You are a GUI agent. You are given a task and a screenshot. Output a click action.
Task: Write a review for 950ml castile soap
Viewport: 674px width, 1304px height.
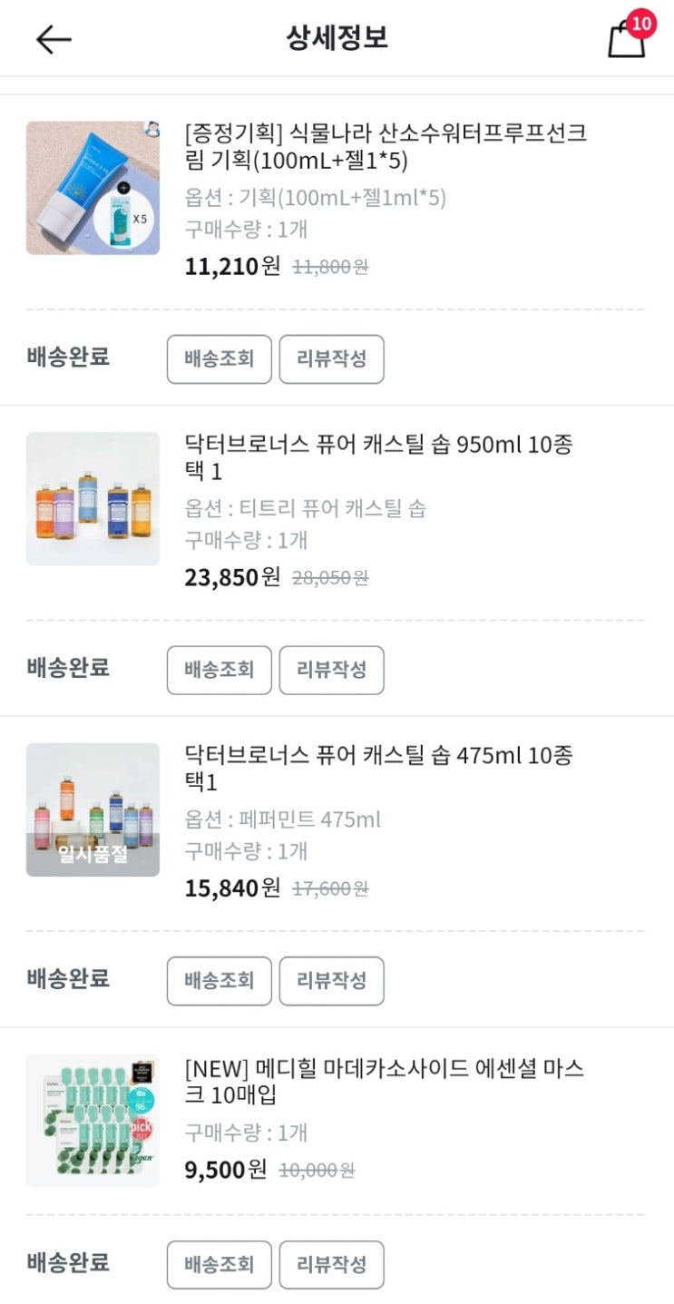coord(331,671)
